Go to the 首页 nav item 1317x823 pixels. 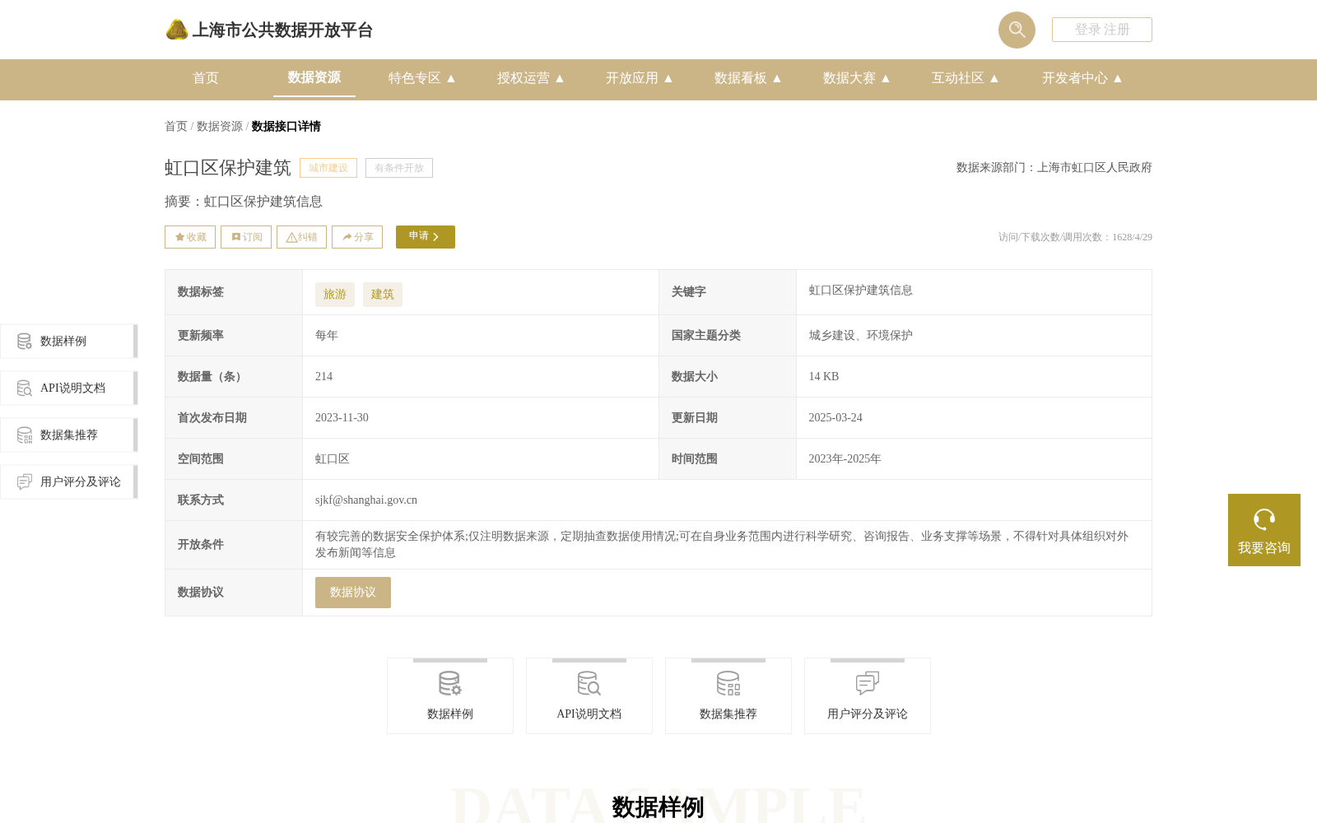(x=206, y=78)
